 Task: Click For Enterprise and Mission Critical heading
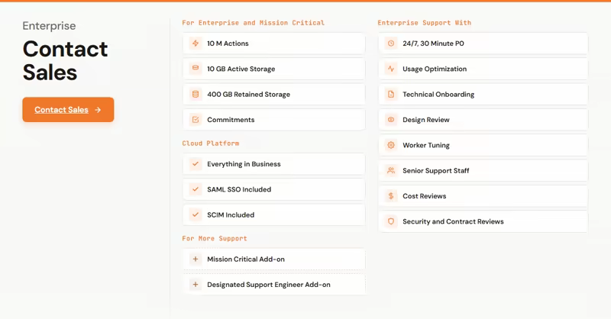(254, 23)
